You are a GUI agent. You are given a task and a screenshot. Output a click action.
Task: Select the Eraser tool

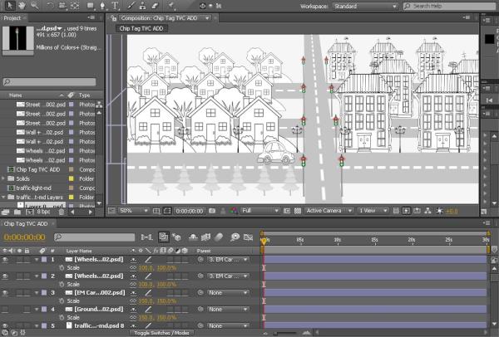[x=155, y=6]
